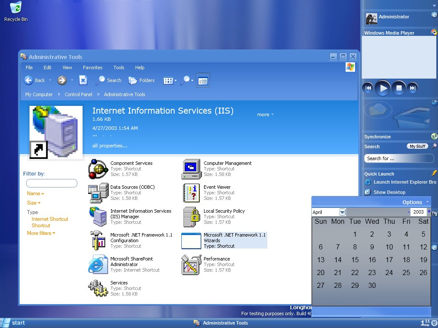Select Internet Information Services Manager icon
Image resolution: width=438 pixels, height=328 pixels.
[x=98, y=217]
